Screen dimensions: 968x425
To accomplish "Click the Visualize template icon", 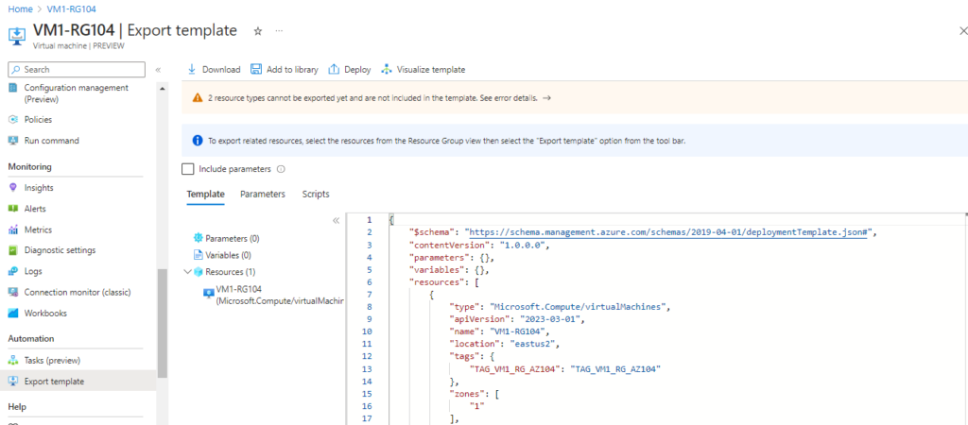I will click(387, 70).
